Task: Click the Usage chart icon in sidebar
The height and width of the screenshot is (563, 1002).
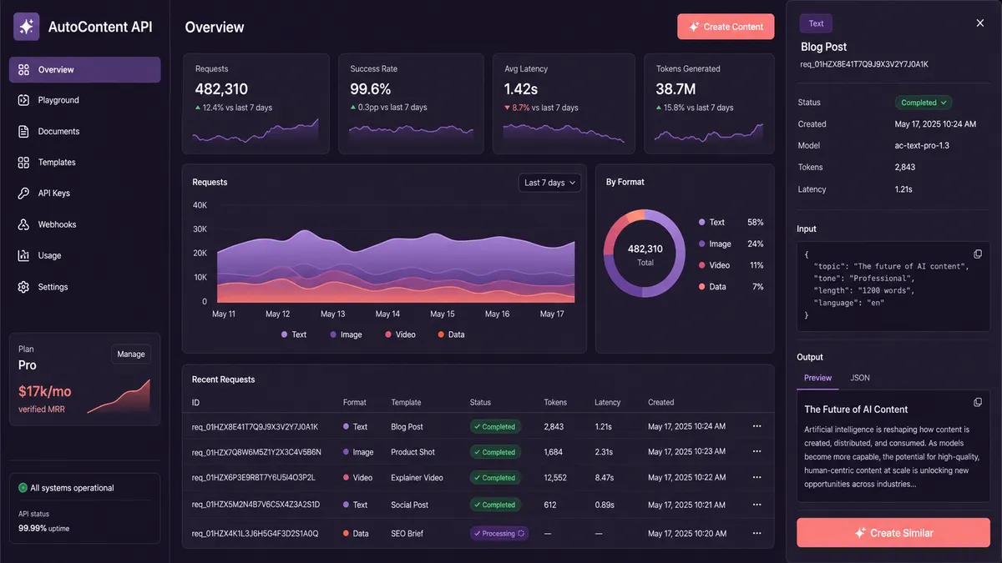Action: click(x=23, y=256)
